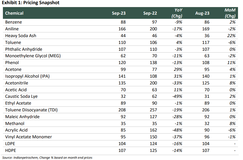Image resolution: width=243 pixels, height=160 pixels.
Task: Select the Benzene row label
Action: (x=14, y=22)
